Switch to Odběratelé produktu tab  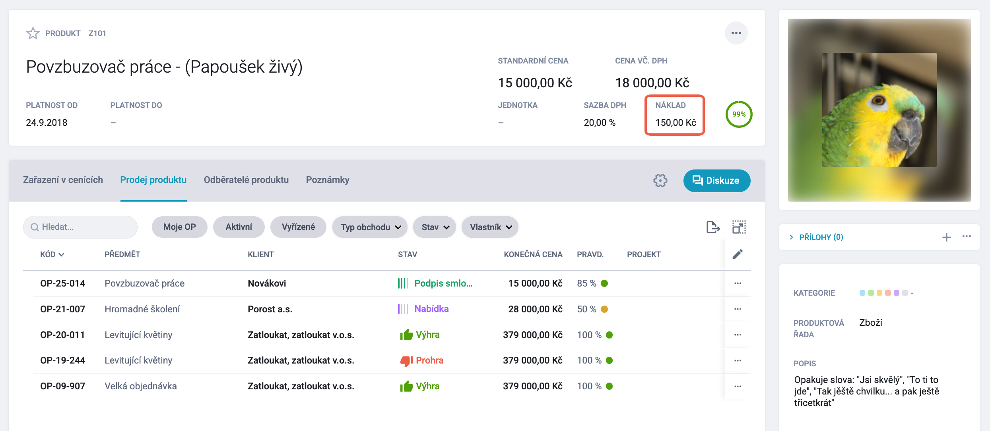246,180
